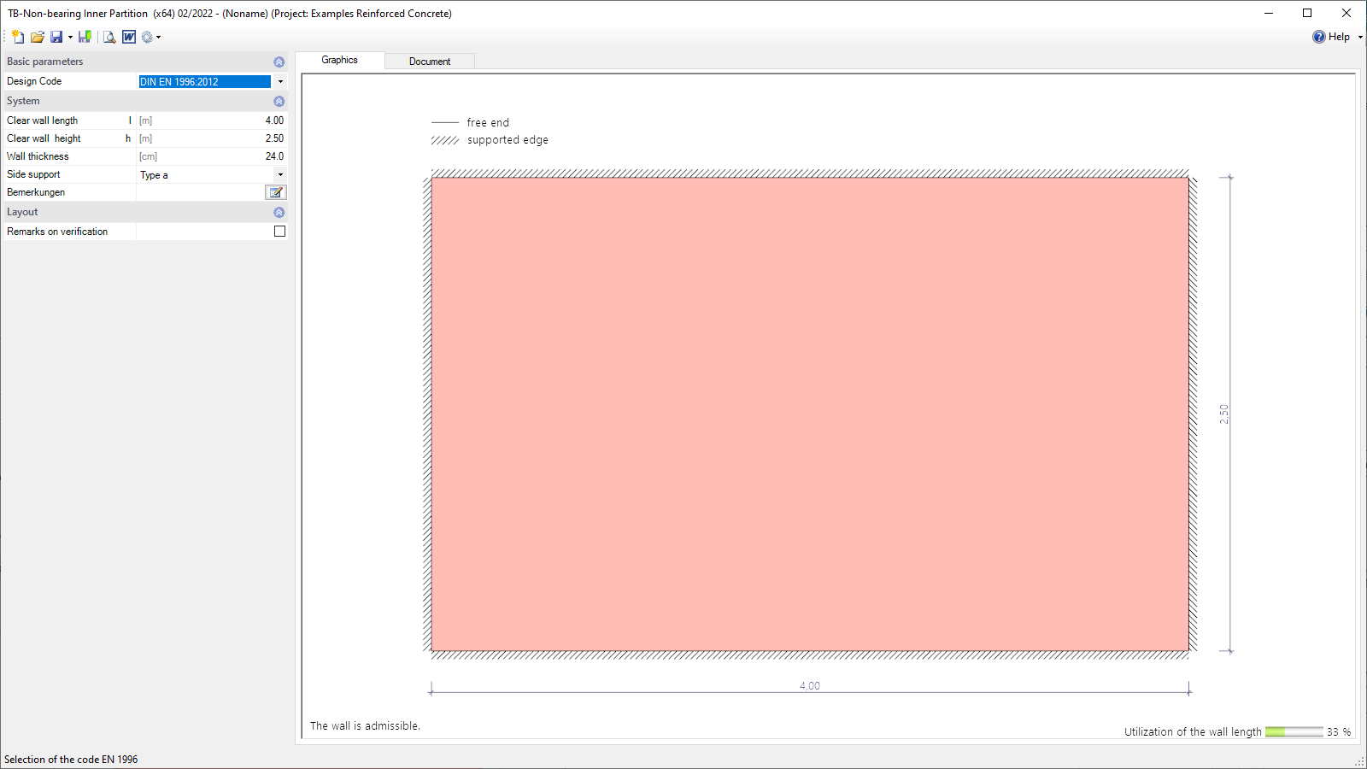
Task: Switch to the Graphics tab
Action: tap(339, 60)
